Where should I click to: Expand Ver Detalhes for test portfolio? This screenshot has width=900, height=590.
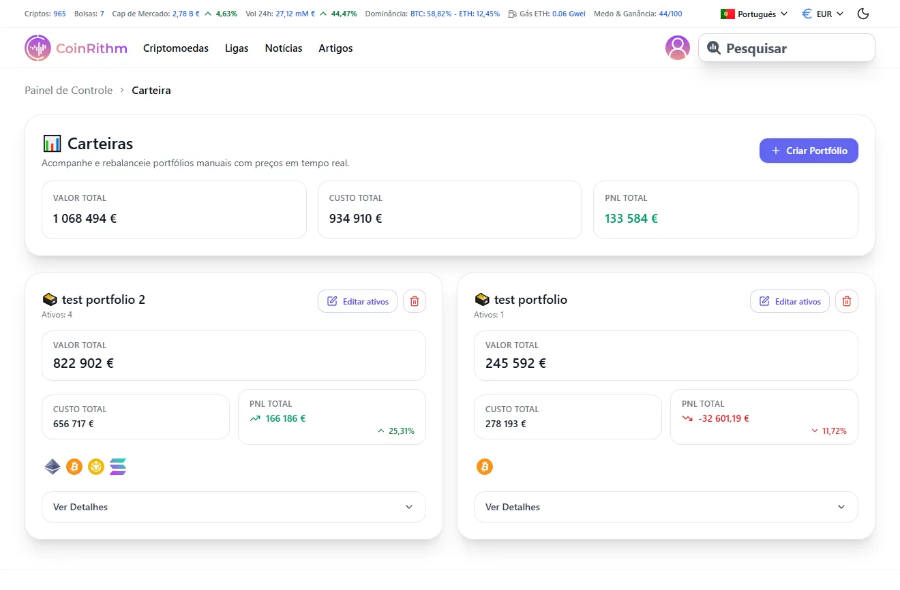coord(666,507)
